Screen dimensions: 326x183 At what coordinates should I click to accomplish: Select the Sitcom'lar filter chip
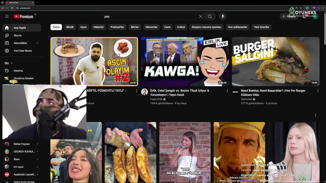click(x=152, y=27)
